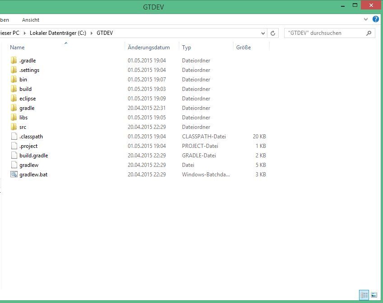Screen dimensions: 383x303
Task: Expand path arrow before GTDEV
Action: pyautogui.click(x=91, y=33)
